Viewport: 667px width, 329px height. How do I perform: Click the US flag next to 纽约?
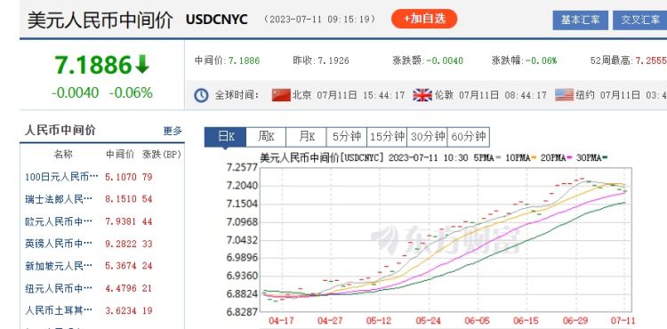[x=564, y=95]
